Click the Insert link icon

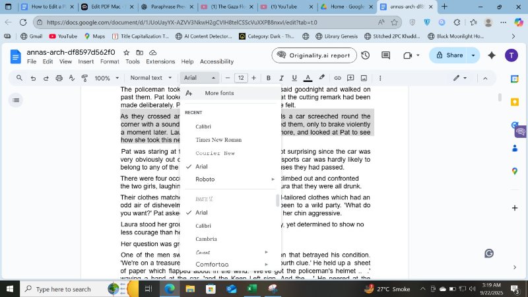pyautogui.click(x=337, y=78)
